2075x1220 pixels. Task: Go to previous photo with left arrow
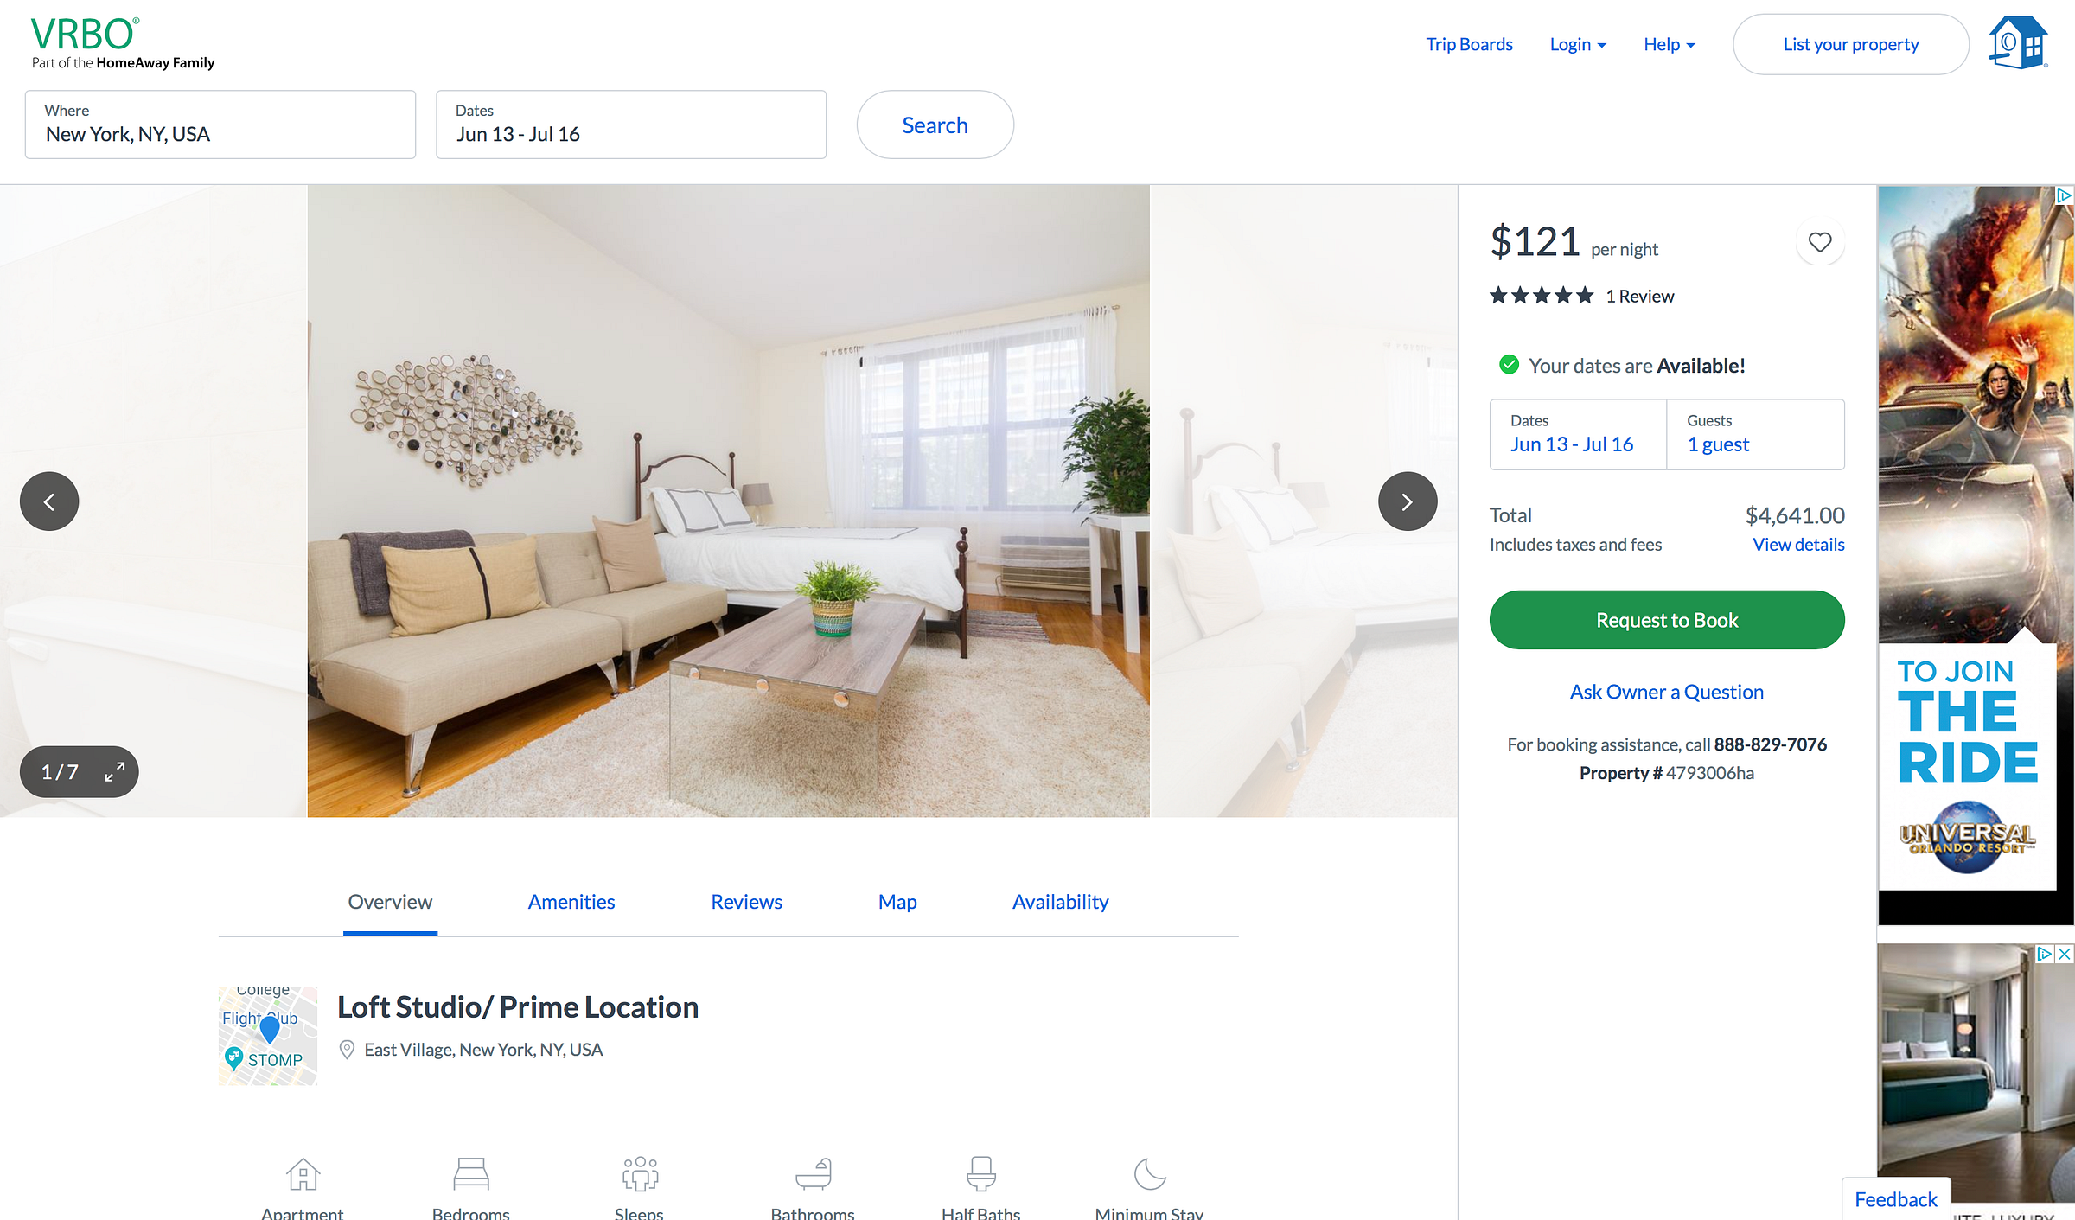pyautogui.click(x=49, y=501)
